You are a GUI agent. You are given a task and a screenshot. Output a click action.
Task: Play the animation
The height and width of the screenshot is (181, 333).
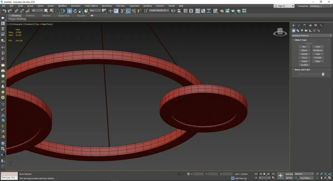[265, 174]
